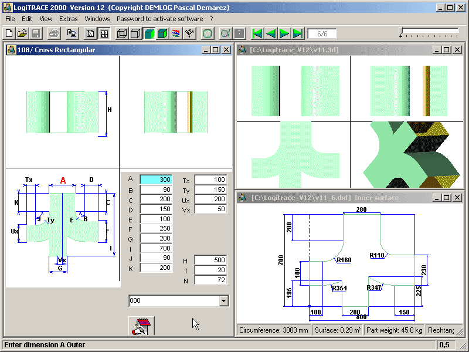This screenshot has height=352, width=469.
Task: Click the Surface: 0.29 m² status text
Action: [338, 330]
